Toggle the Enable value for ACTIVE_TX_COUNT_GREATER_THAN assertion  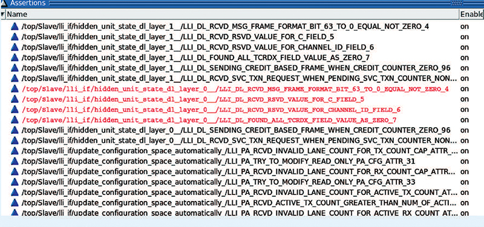click(x=465, y=203)
